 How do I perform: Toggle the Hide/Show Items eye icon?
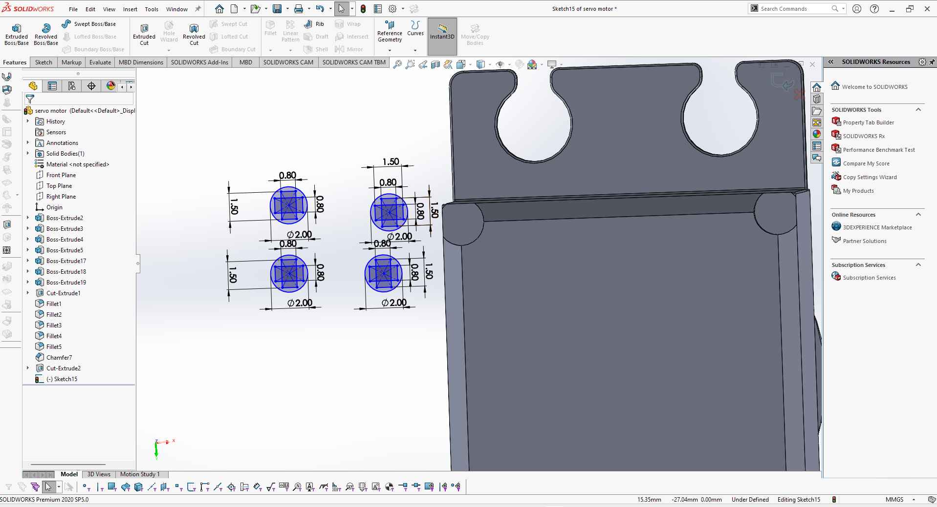500,64
